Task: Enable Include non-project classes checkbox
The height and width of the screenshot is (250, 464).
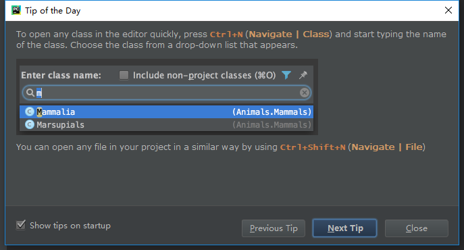Action: [x=124, y=75]
